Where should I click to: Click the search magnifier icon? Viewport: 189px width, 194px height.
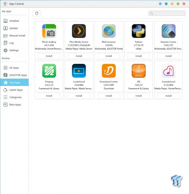pyautogui.click(x=152, y=13)
